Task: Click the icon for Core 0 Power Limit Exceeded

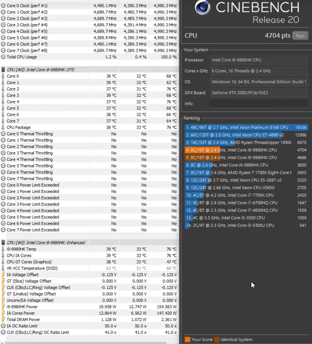Action: click(x=3, y=185)
